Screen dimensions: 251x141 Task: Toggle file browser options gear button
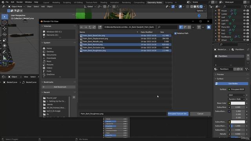(x=209, y=27)
